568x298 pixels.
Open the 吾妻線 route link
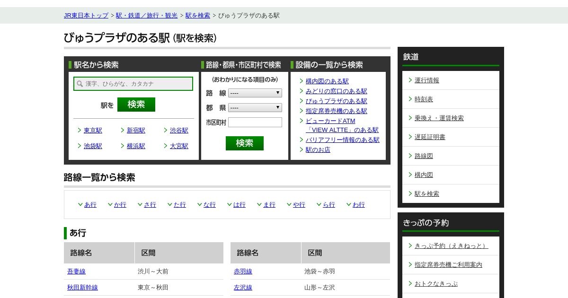(x=76, y=272)
